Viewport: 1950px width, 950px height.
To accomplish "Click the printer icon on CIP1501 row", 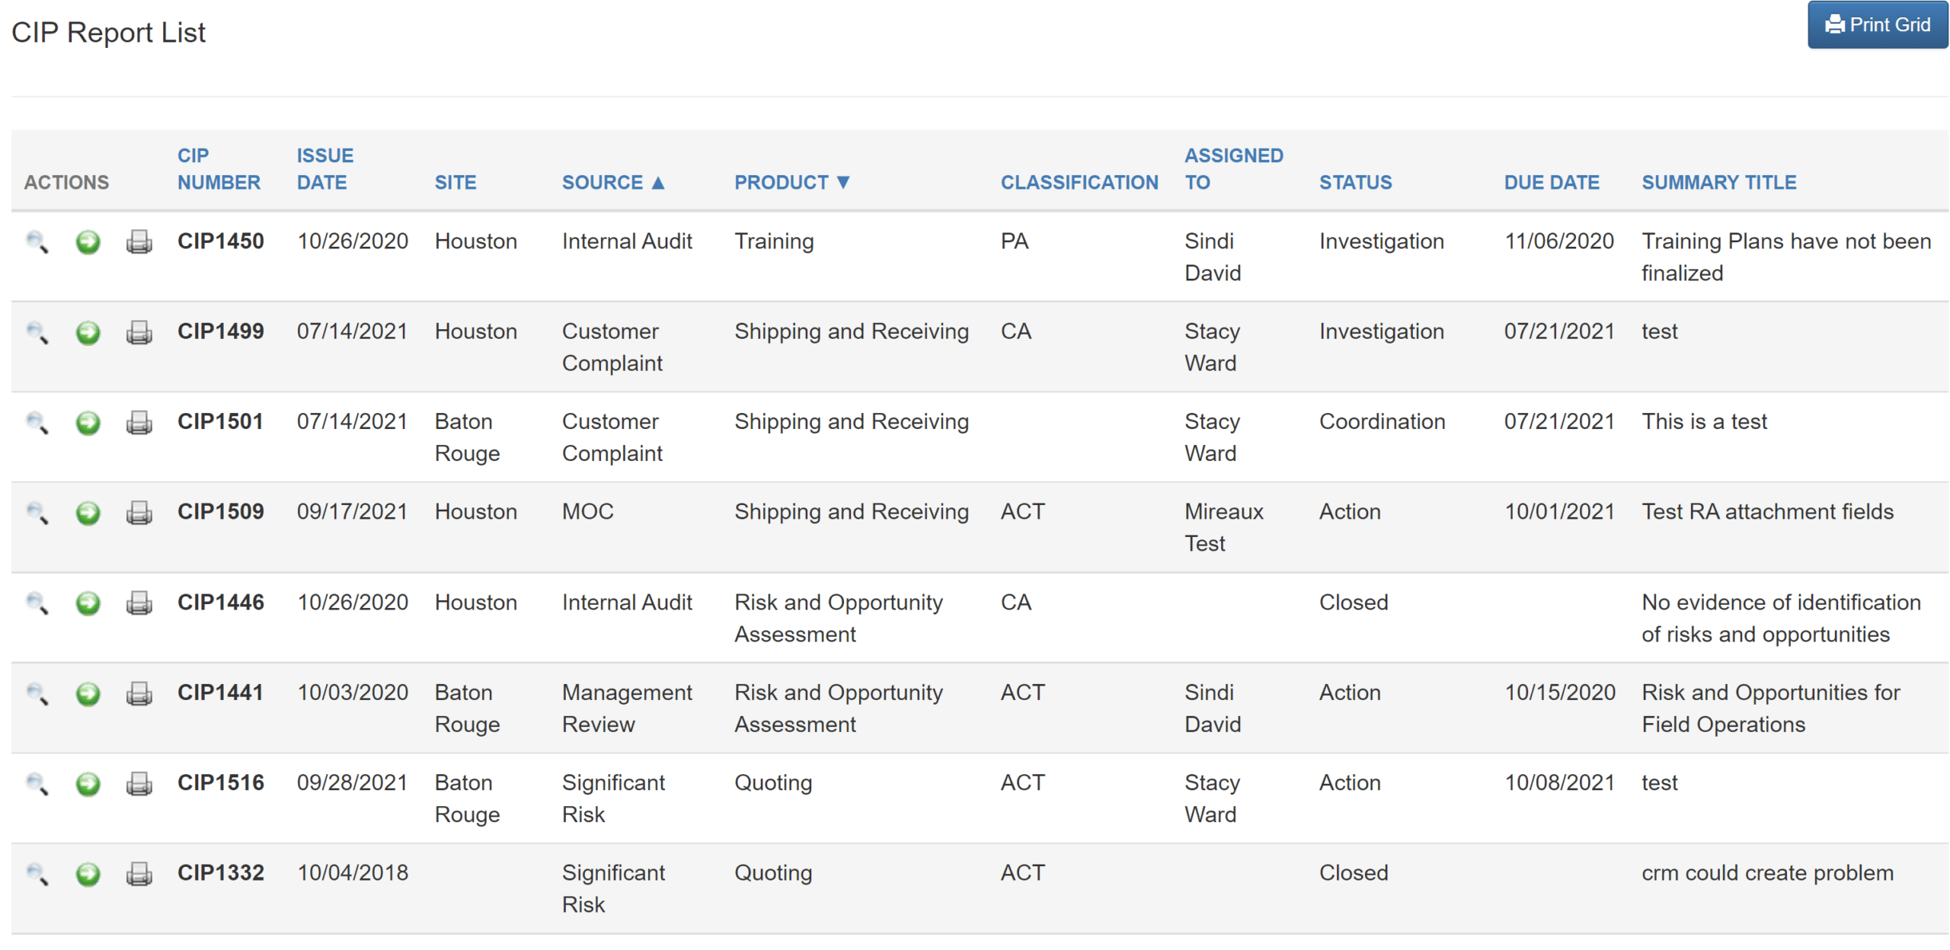I will tap(139, 422).
